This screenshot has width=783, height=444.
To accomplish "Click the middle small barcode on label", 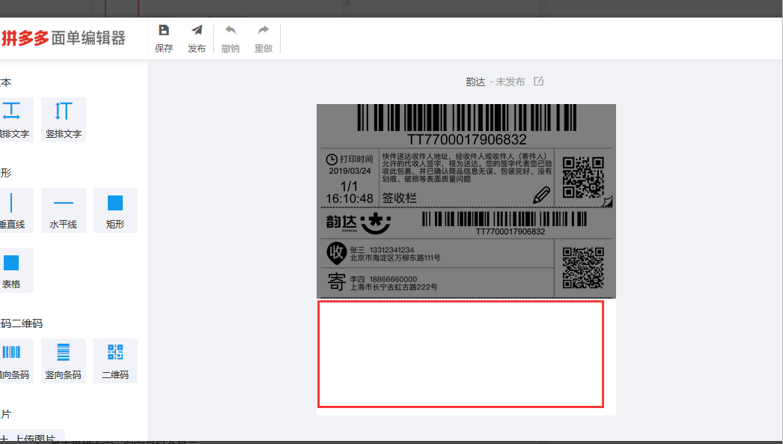I will click(505, 219).
